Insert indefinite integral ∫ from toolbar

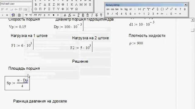point(92,15)
